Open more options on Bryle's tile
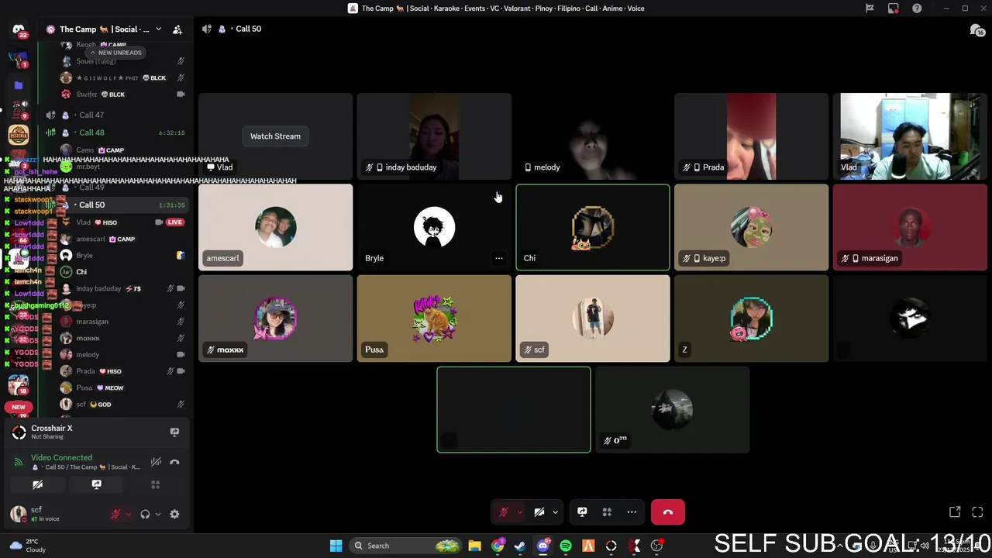Viewport: 992px width, 558px height. [x=499, y=258]
